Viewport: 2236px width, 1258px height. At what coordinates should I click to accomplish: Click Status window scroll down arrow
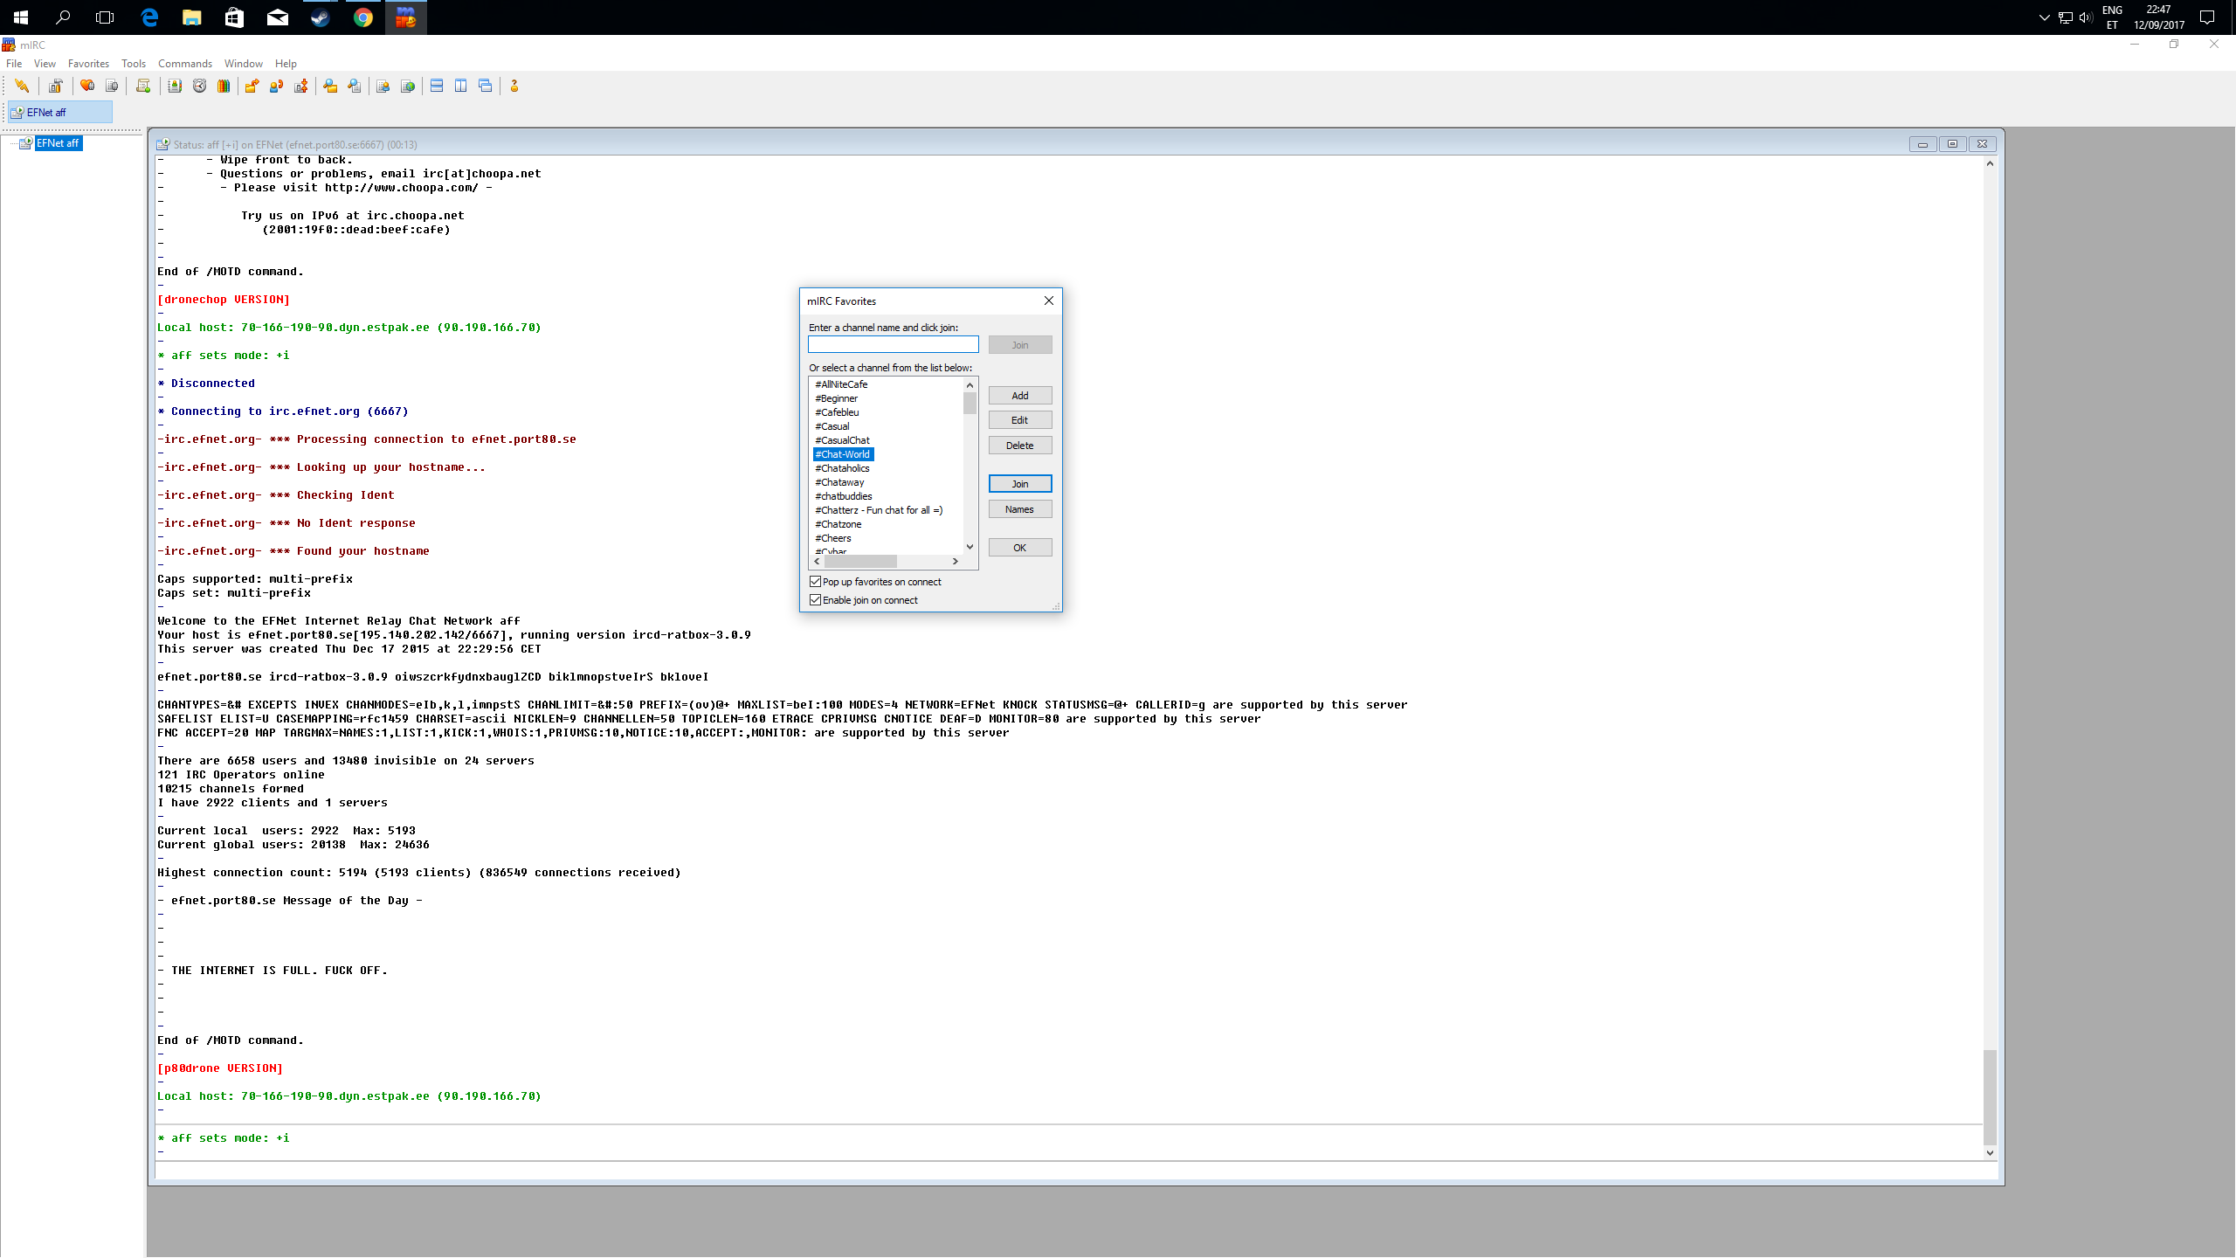[x=1990, y=1152]
